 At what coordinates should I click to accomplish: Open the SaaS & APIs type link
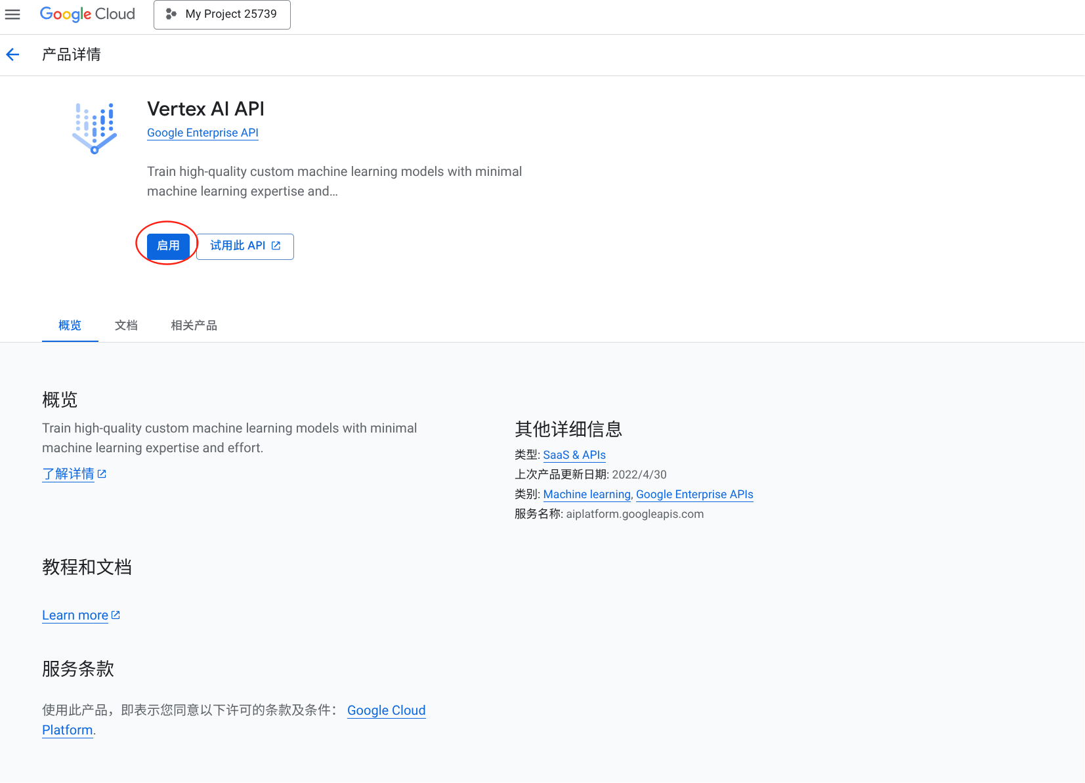tap(574, 455)
